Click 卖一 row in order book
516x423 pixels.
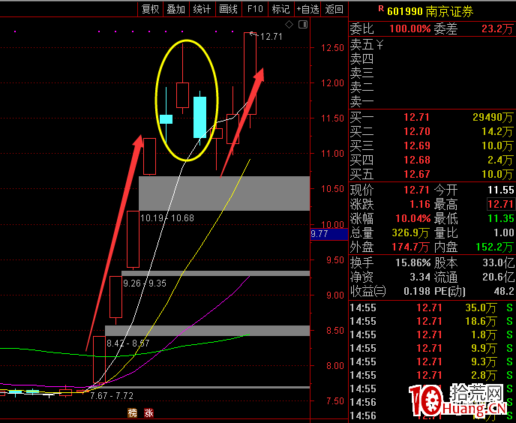click(432, 102)
